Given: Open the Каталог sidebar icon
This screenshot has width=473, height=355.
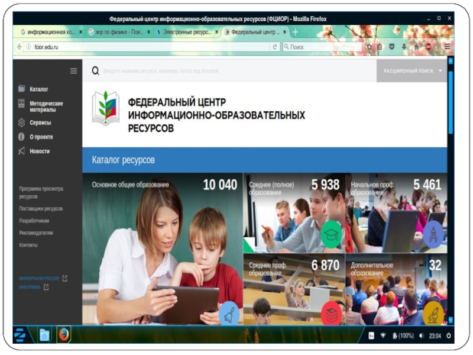Looking at the screenshot, I should [x=21, y=89].
